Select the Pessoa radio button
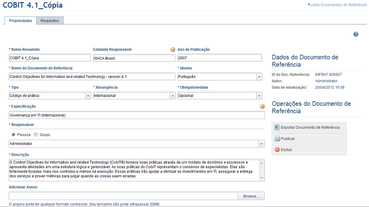 (x=13, y=134)
